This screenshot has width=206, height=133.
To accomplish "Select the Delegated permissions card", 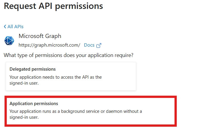I will (x=71, y=76).
